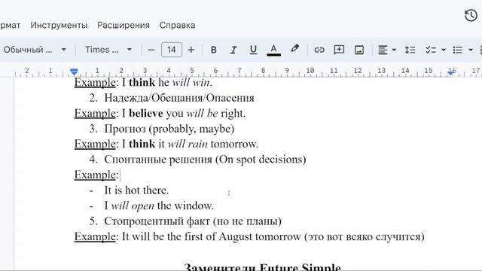The height and width of the screenshot is (271, 482).
Task: Open the Times font dropdown
Action: point(108,50)
